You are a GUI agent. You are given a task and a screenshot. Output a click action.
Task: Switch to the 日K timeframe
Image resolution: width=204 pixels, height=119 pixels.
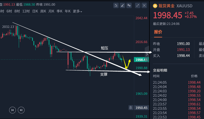35,11
